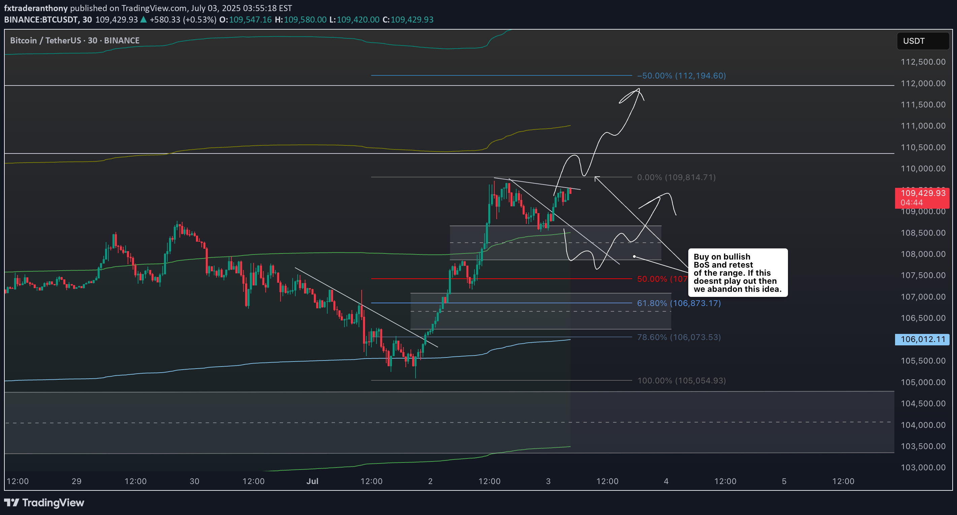Select the red 50.00% Fibonacci label
Screen dimensions: 957x515
pyautogui.click(x=662, y=279)
